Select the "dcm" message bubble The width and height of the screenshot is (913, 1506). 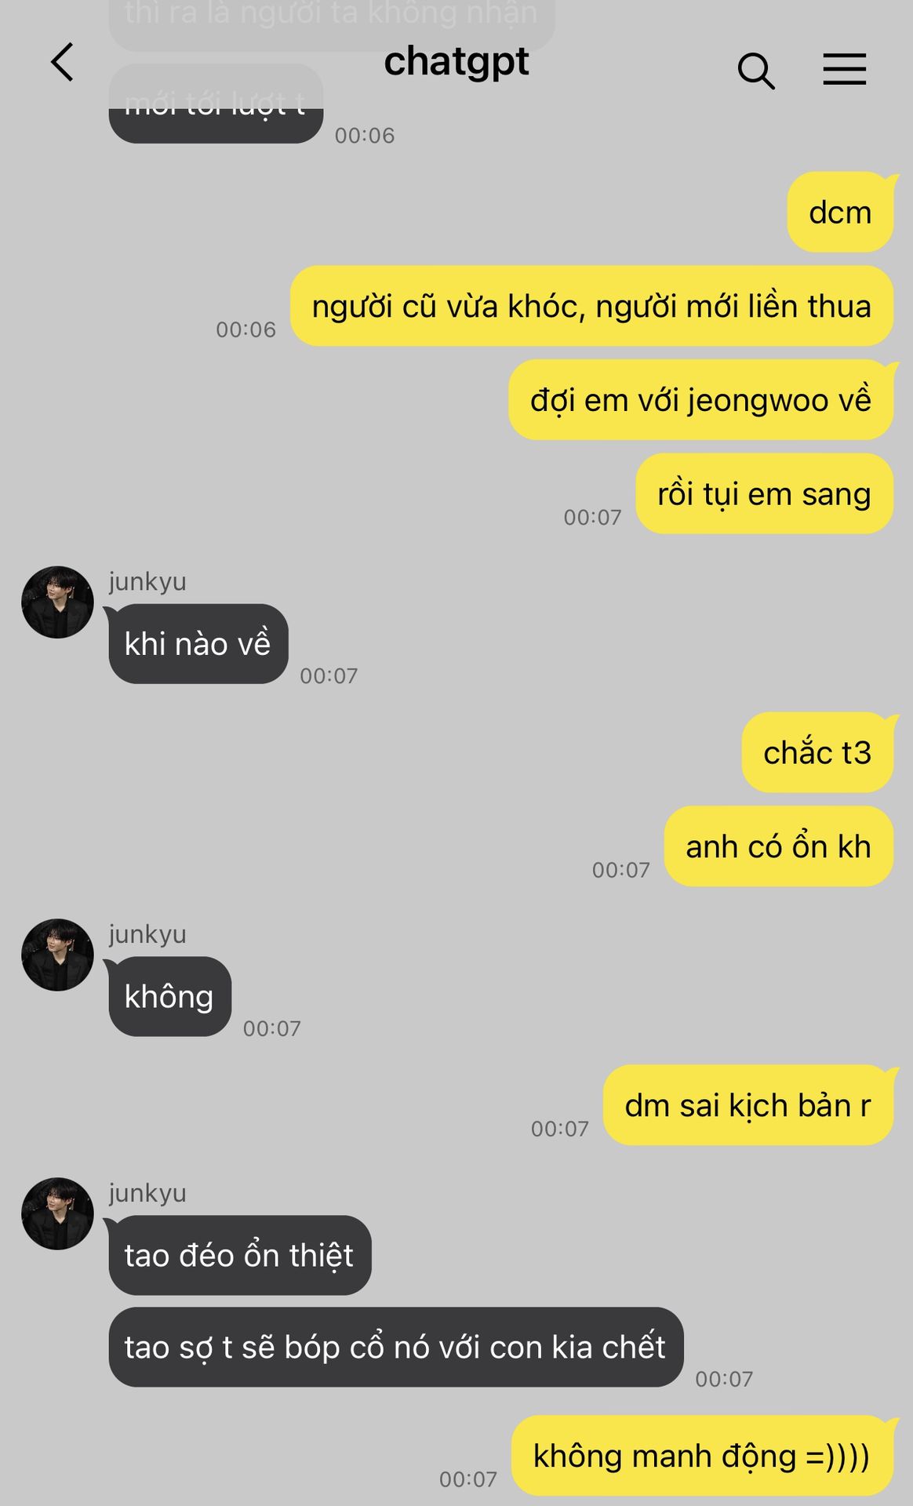(841, 212)
